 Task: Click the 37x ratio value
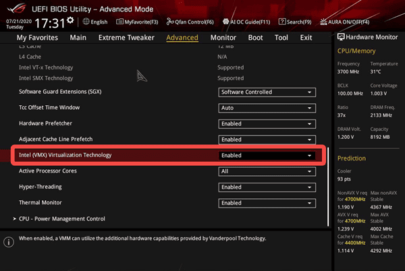point(342,115)
